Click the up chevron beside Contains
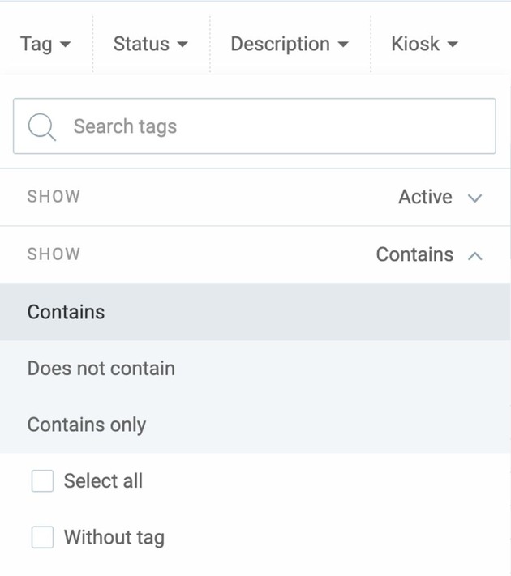 coord(475,255)
